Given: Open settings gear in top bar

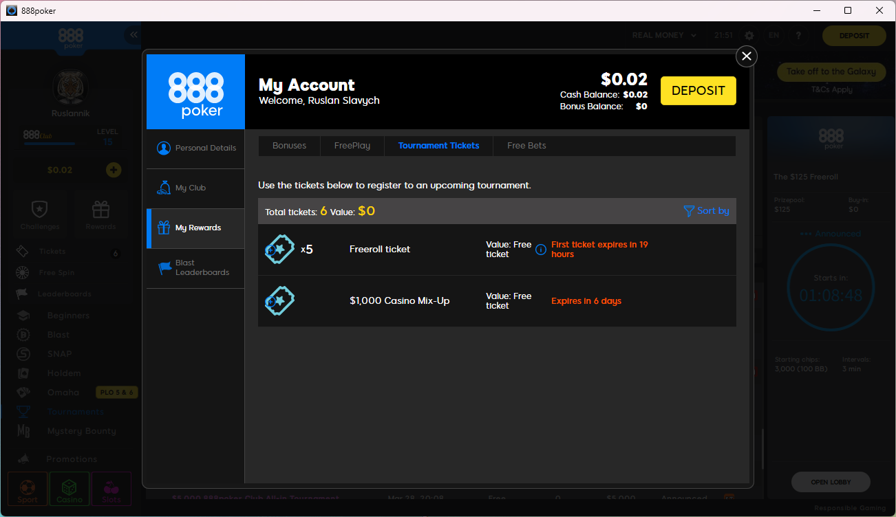Looking at the screenshot, I should [749, 36].
